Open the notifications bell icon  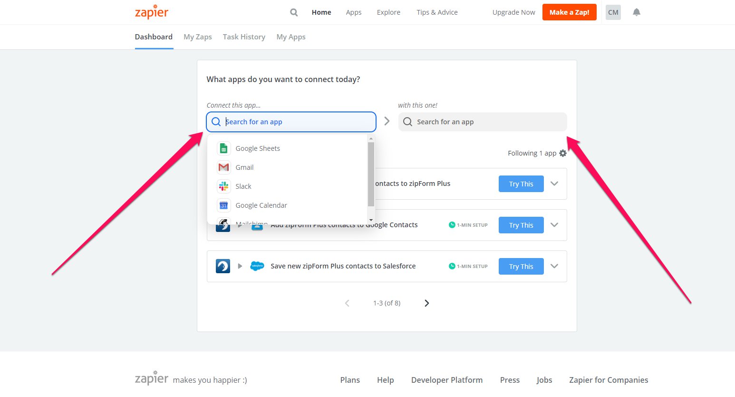tap(637, 12)
